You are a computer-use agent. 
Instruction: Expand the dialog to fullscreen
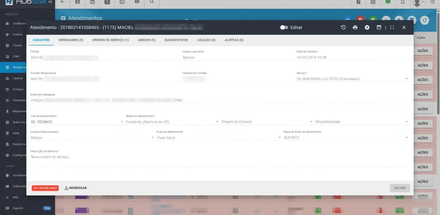(x=392, y=27)
